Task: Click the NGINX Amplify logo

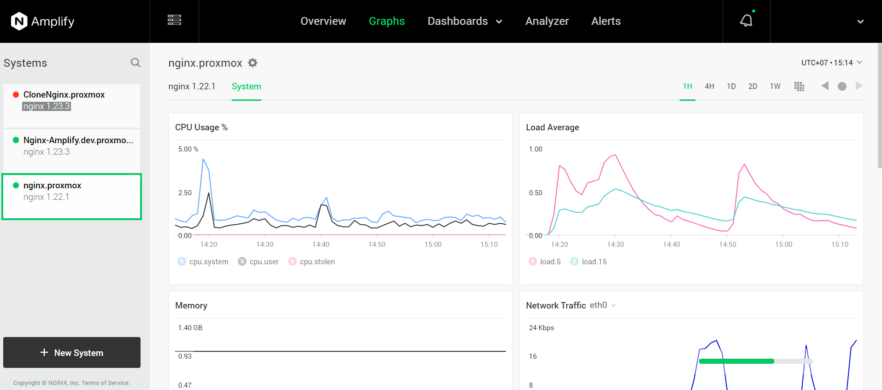Action: pos(42,21)
